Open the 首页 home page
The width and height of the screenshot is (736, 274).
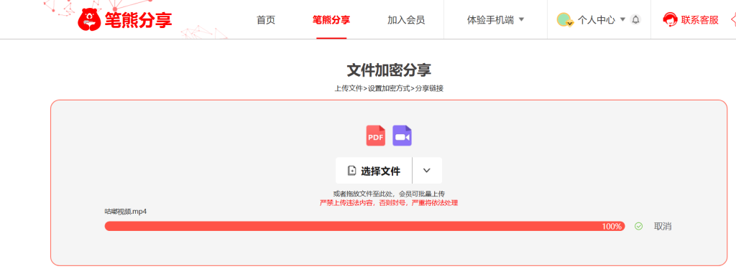coord(266,19)
